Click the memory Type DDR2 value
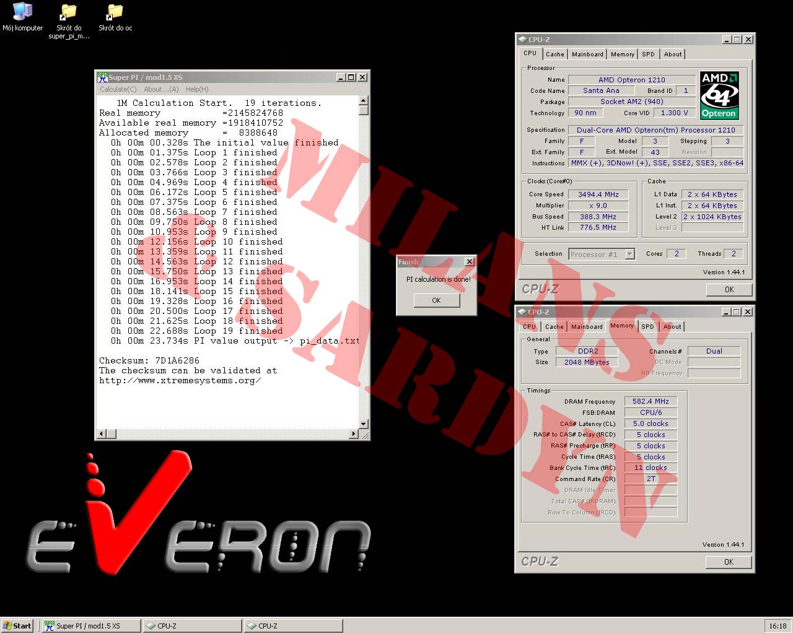The width and height of the screenshot is (793, 634). coord(587,351)
